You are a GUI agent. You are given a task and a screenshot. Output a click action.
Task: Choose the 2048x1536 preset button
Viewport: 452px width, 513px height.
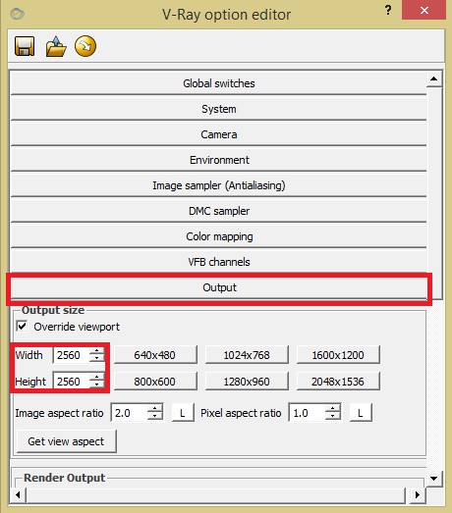pos(338,382)
